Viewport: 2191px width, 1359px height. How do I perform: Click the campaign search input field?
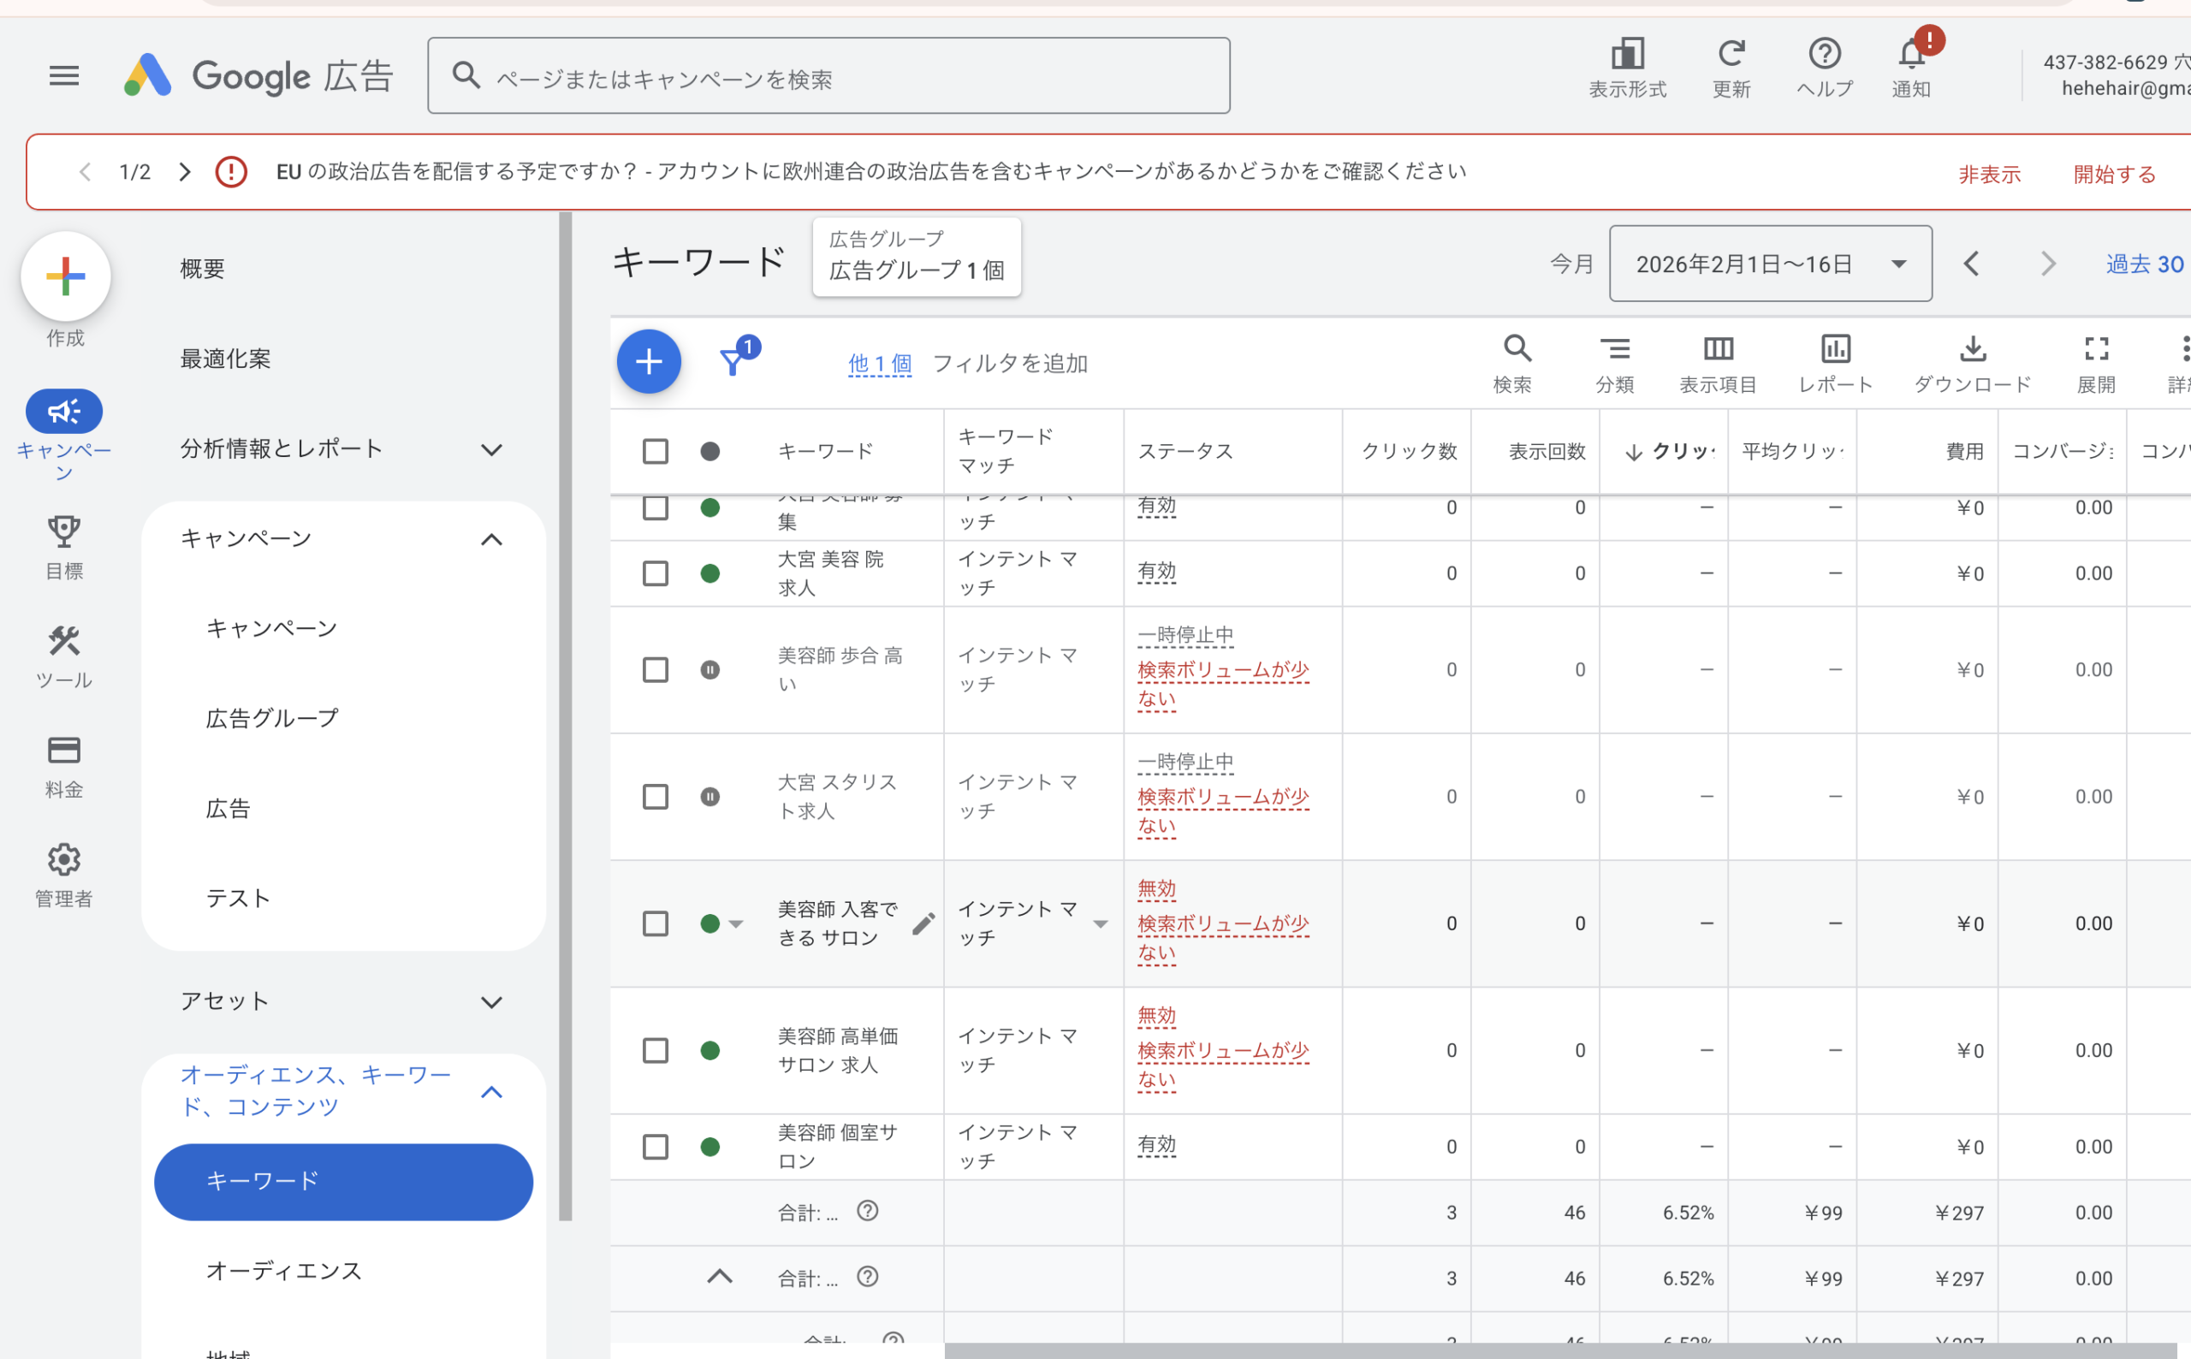coord(827,77)
